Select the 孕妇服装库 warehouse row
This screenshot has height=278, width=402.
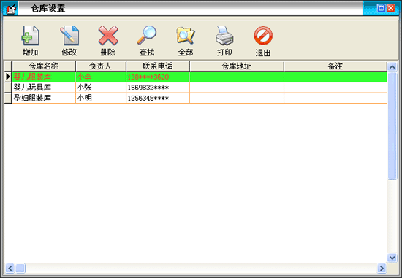[200, 99]
